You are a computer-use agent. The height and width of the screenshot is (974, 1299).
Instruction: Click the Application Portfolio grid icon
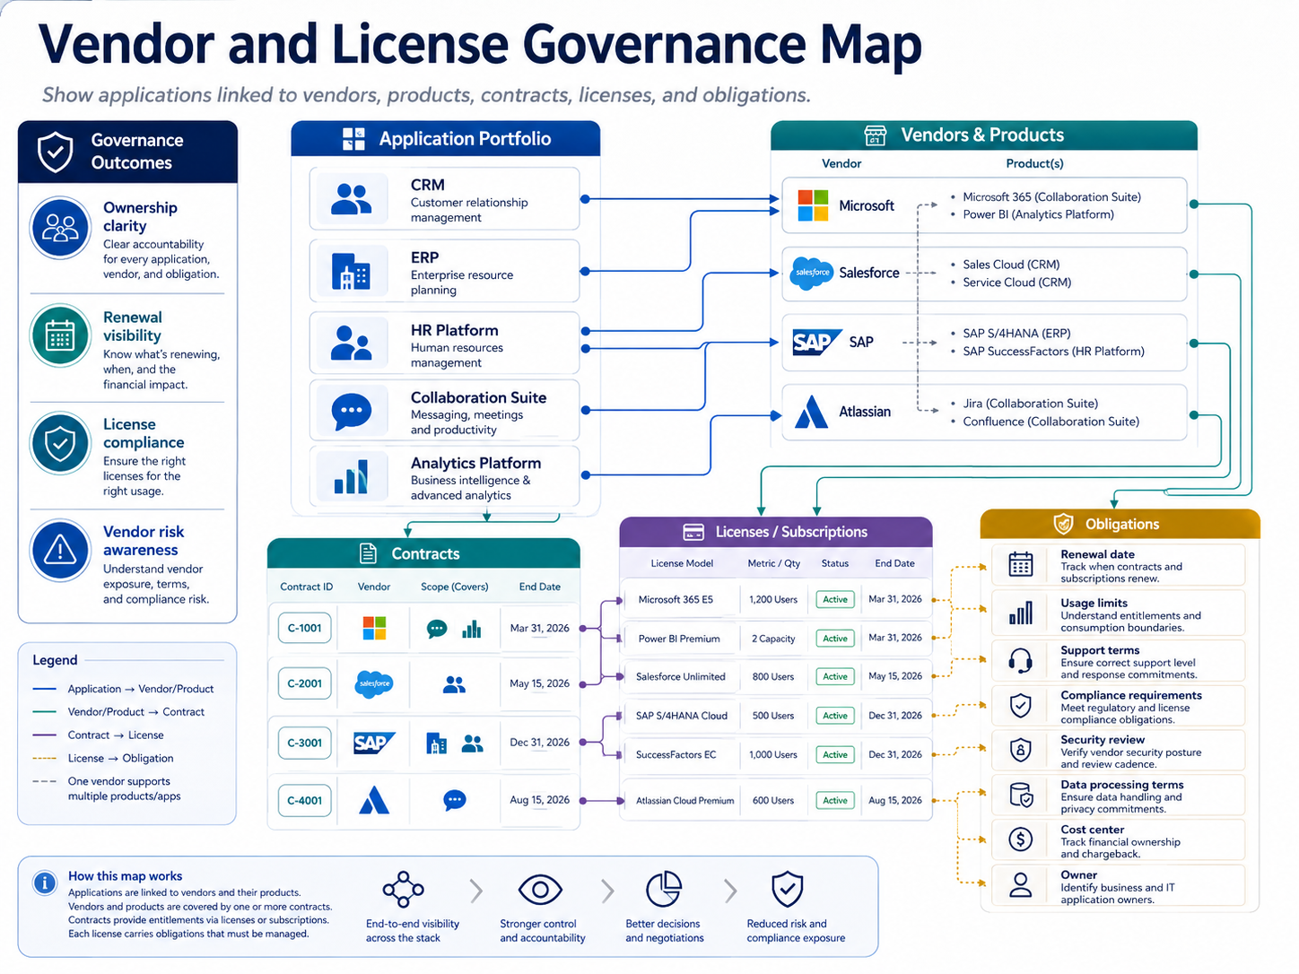[x=354, y=139]
